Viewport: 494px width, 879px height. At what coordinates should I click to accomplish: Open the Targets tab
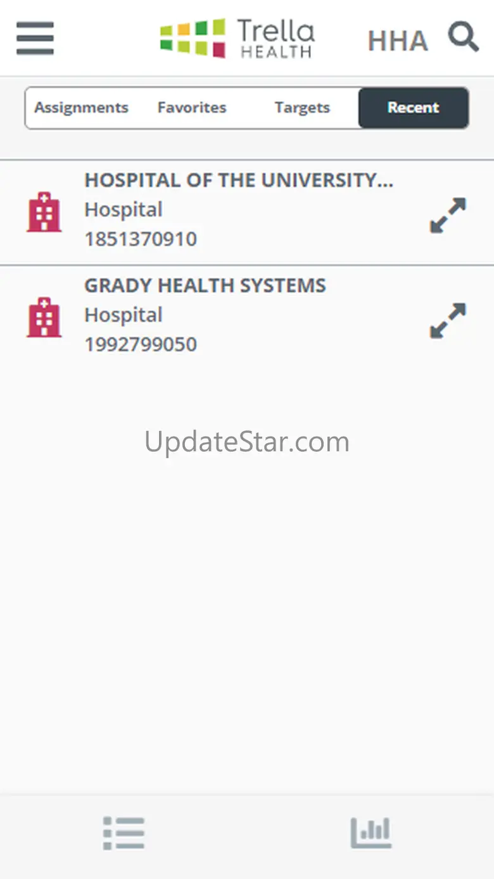[x=302, y=108]
